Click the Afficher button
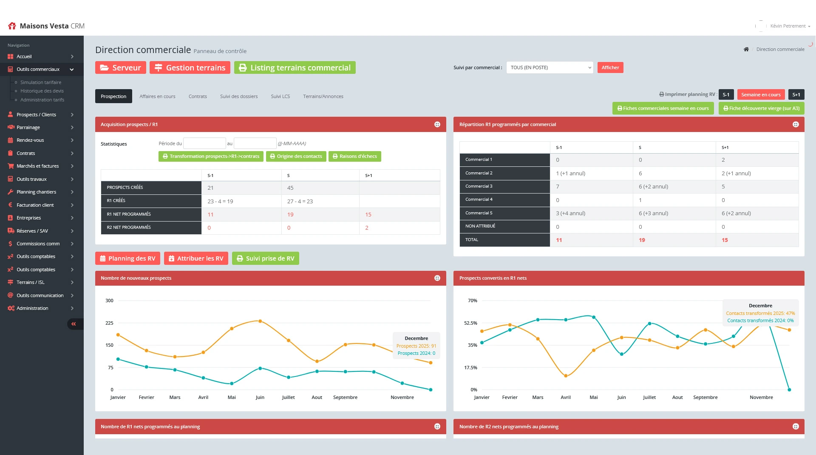Image resolution: width=816 pixels, height=455 pixels. point(610,67)
